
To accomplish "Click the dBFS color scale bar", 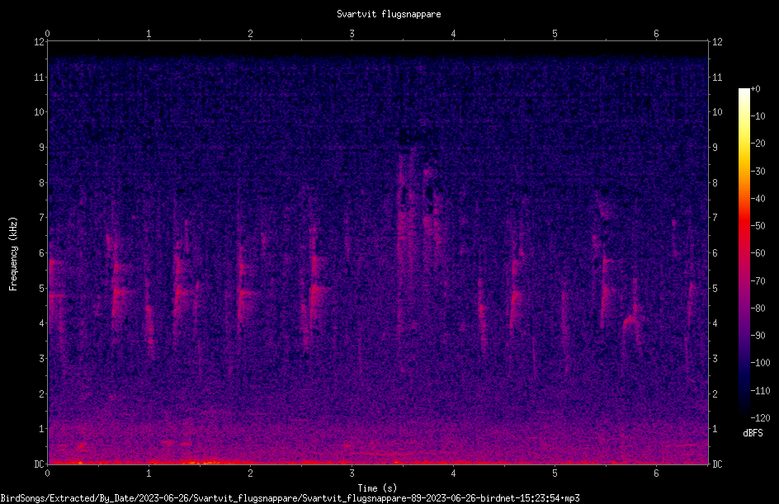I will pyautogui.click(x=744, y=253).
